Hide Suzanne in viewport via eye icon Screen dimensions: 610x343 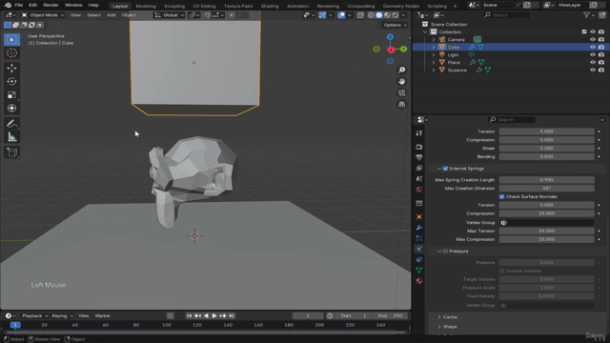click(593, 70)
